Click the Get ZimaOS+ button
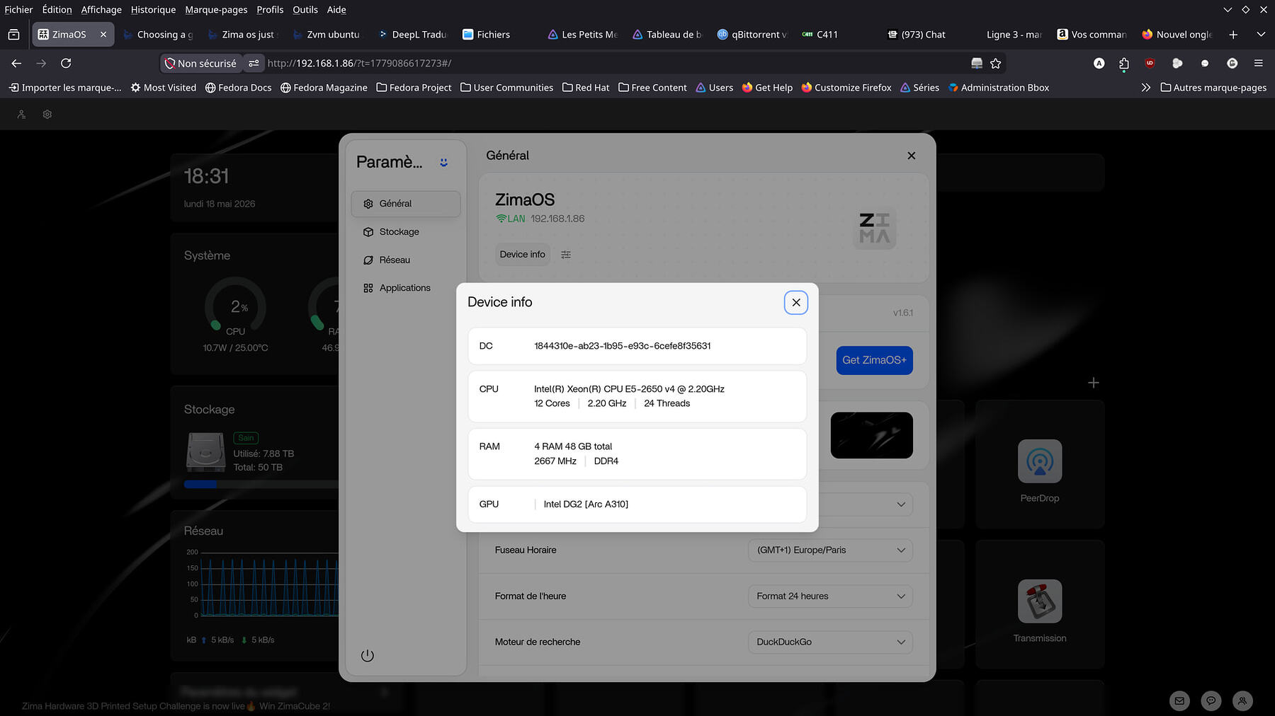1275x716 pixels. (x=874, y=360)
